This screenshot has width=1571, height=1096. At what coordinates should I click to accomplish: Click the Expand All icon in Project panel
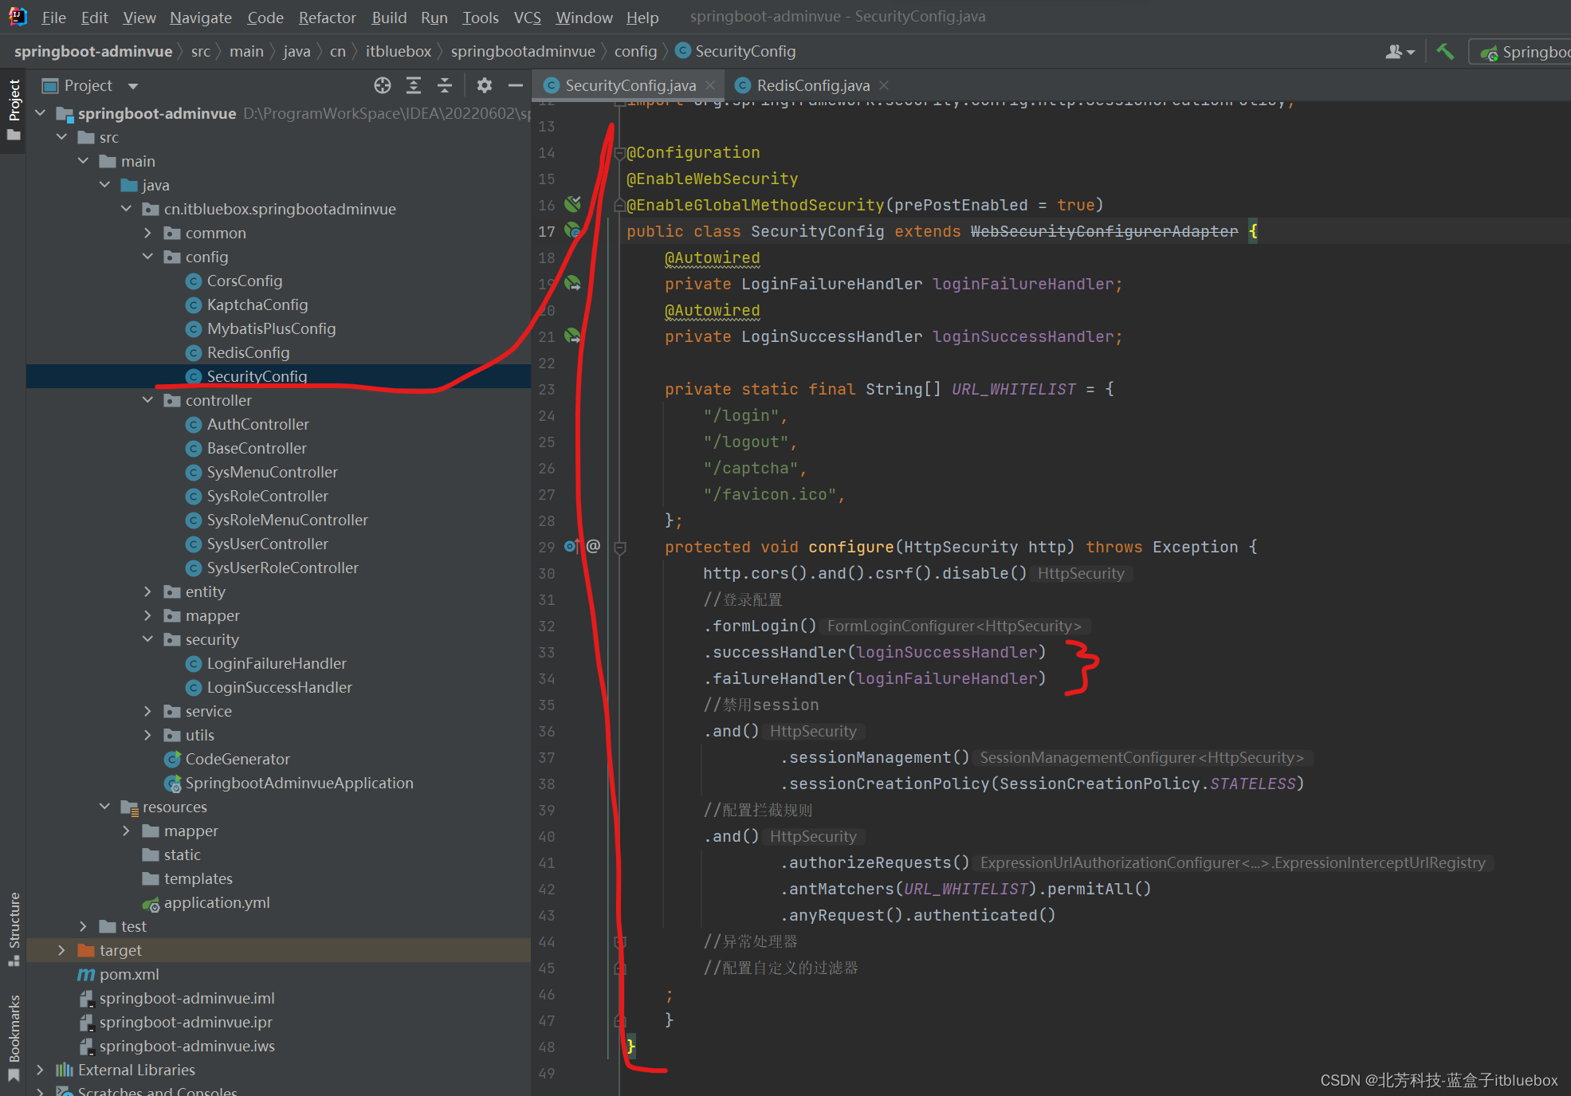tap(414, 85)
